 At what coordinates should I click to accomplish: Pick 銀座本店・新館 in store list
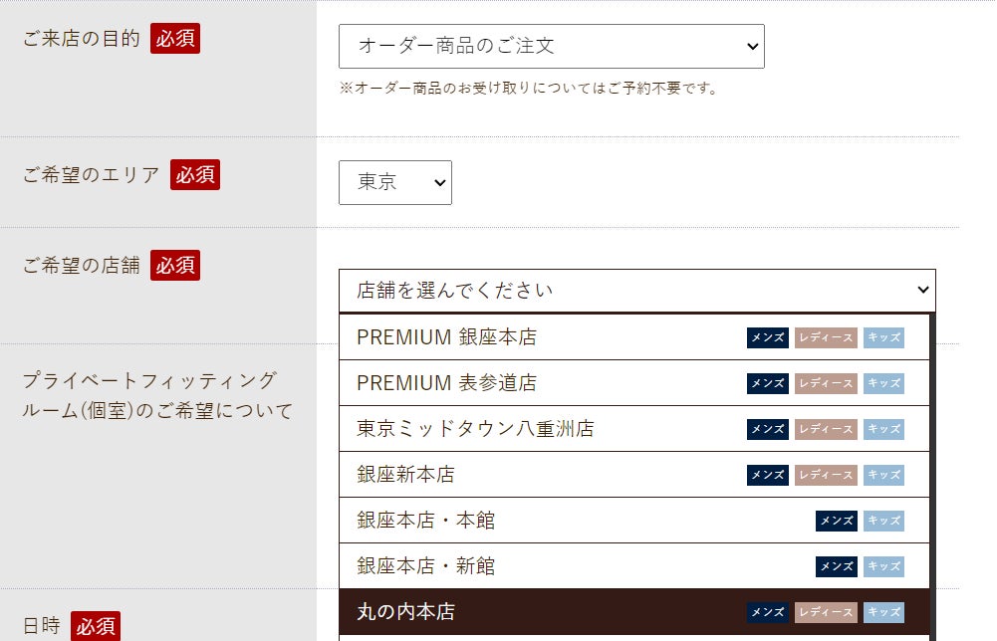coord(425,566)
